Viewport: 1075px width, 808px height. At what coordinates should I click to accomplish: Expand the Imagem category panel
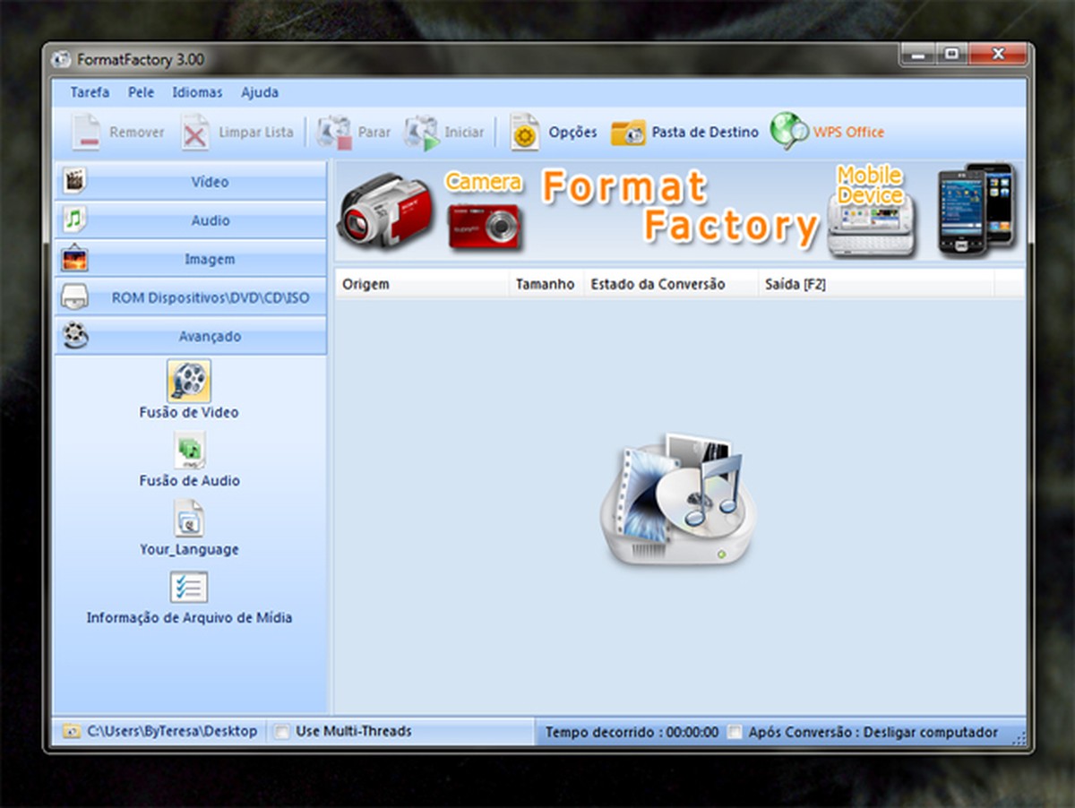click(190, 259)
